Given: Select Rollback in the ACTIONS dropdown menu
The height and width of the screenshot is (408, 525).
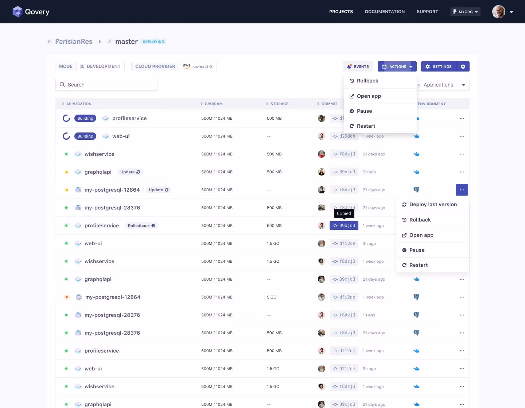Looking at the screenshot, I should click(380, 81).
